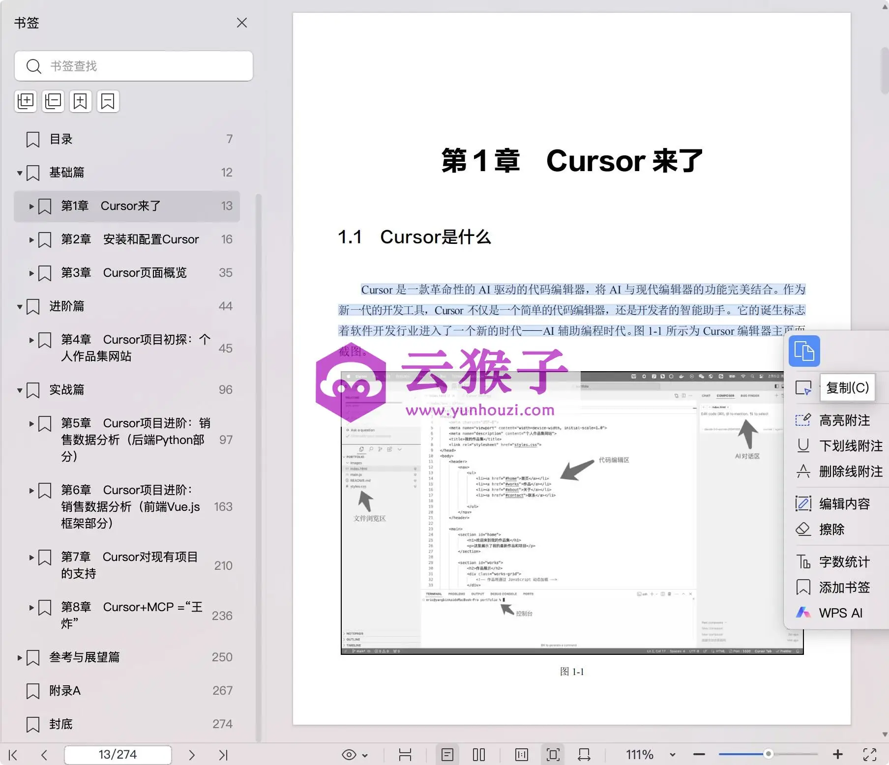Image resolution: width=889 pixels, height=765 pixels.
Task: Click the zoom slider handle
Action: pos(768,754)
